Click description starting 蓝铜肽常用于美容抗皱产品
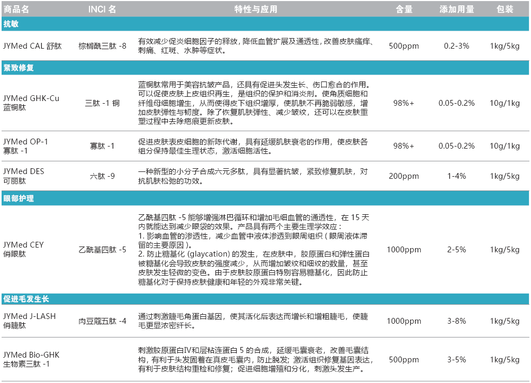 pyautogui.click(x=253, y=103)
